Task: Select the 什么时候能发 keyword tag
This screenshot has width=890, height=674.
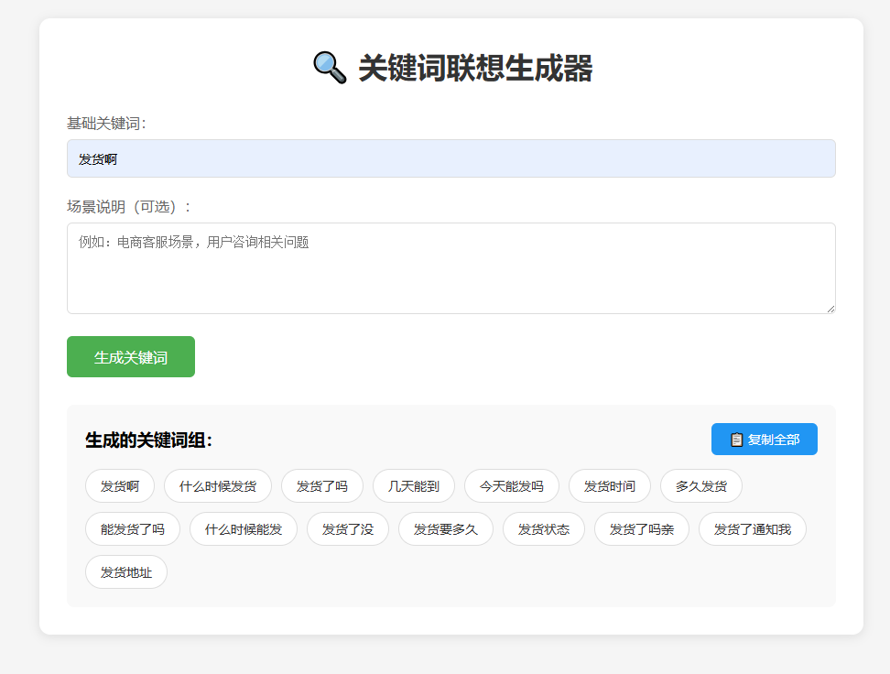Action: 244,529
